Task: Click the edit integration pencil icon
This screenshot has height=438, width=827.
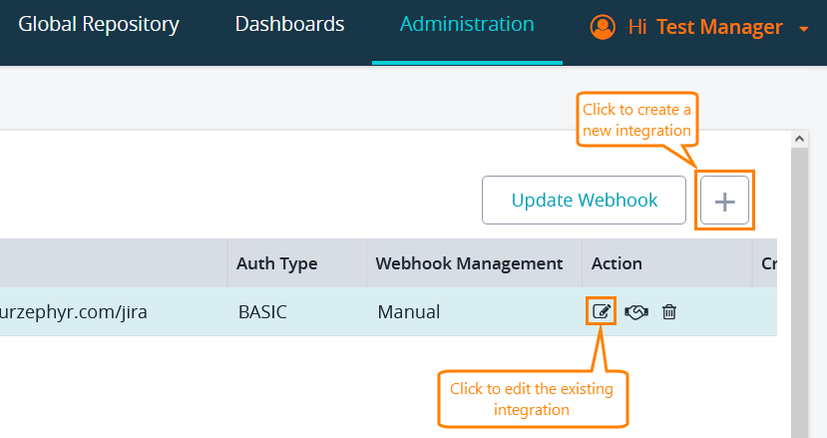Action: tap(601, 311)
